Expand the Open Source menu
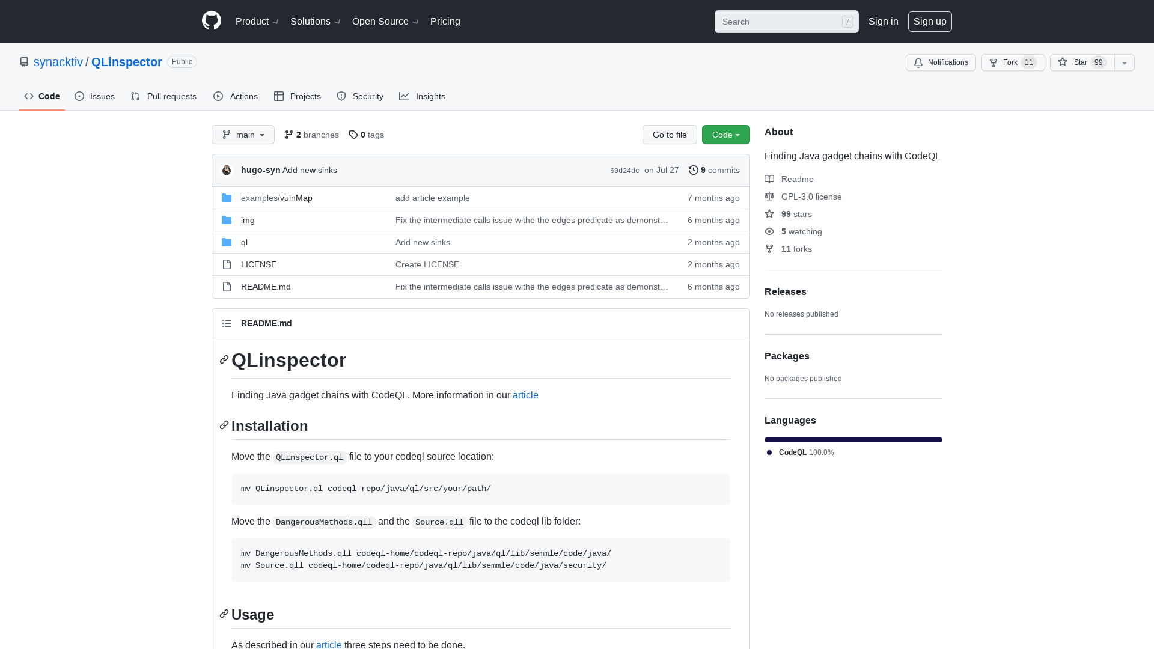The height and width of the screenshot is (649, 1154). (x=385, y=21)
